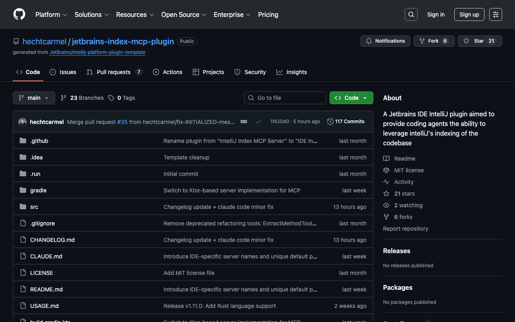Image resolution: width=515 pixels, height=322 pixels.
Task: Open the 117 Commits history
Action: click(x=346, y=122)
